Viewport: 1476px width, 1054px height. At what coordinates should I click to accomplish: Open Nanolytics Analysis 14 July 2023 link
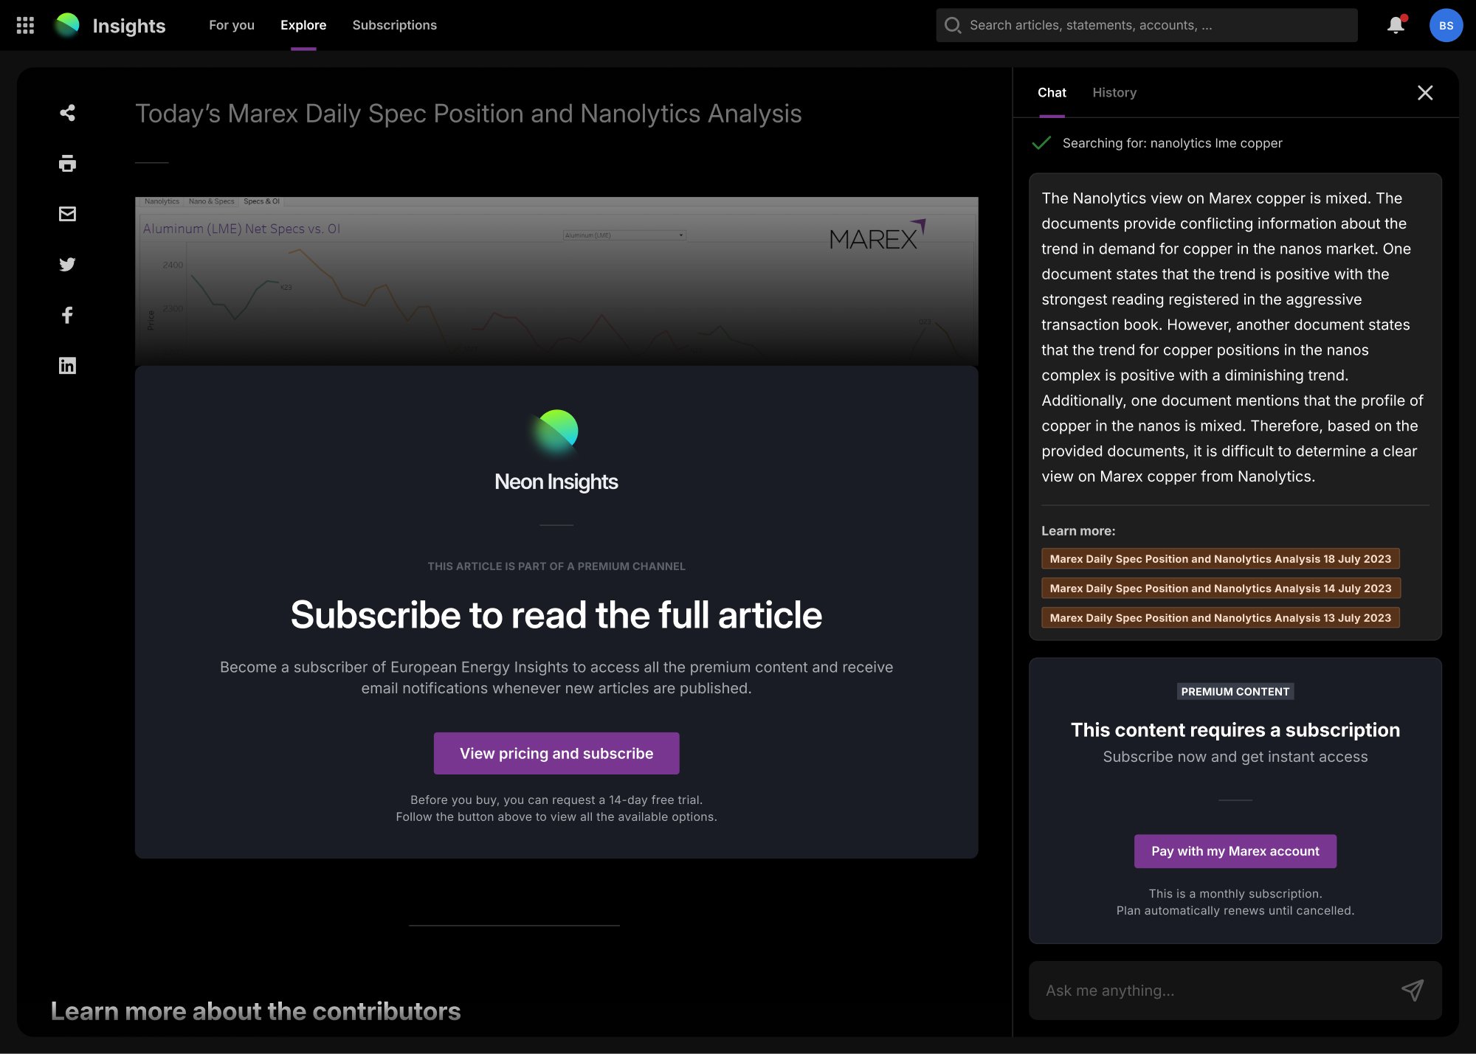click(1220, 589)
